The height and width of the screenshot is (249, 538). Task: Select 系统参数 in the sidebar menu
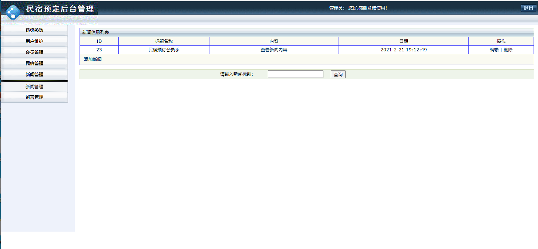pos(35,30)
